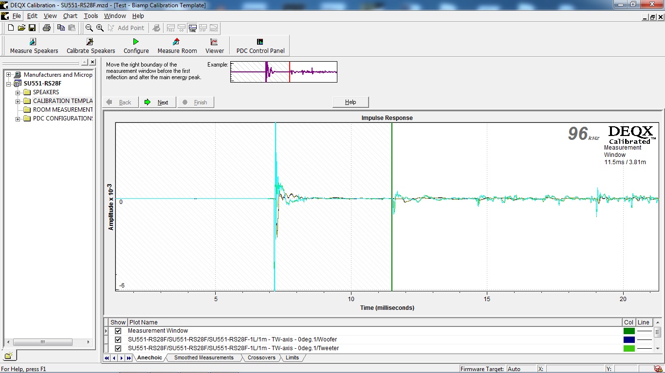Open a file with folder icon
The width and height of the screenshot is (665, 373).
pos(21,28)
